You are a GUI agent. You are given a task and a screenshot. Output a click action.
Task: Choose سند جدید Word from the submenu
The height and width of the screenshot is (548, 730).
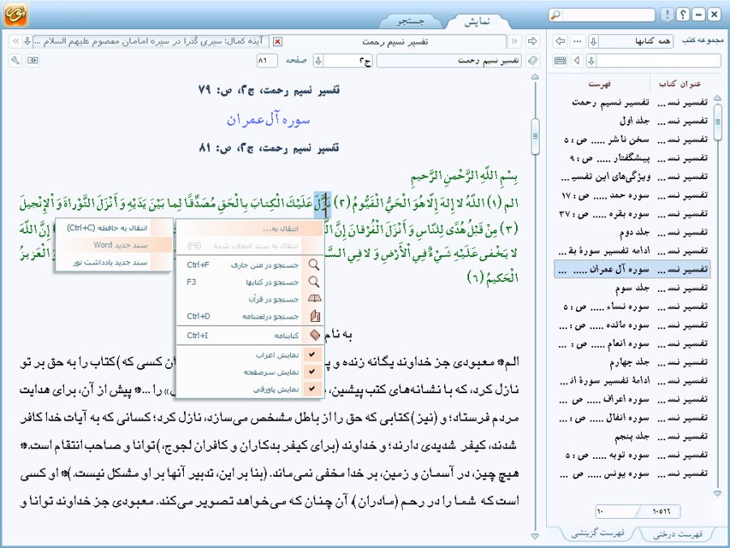coord(114,245)
